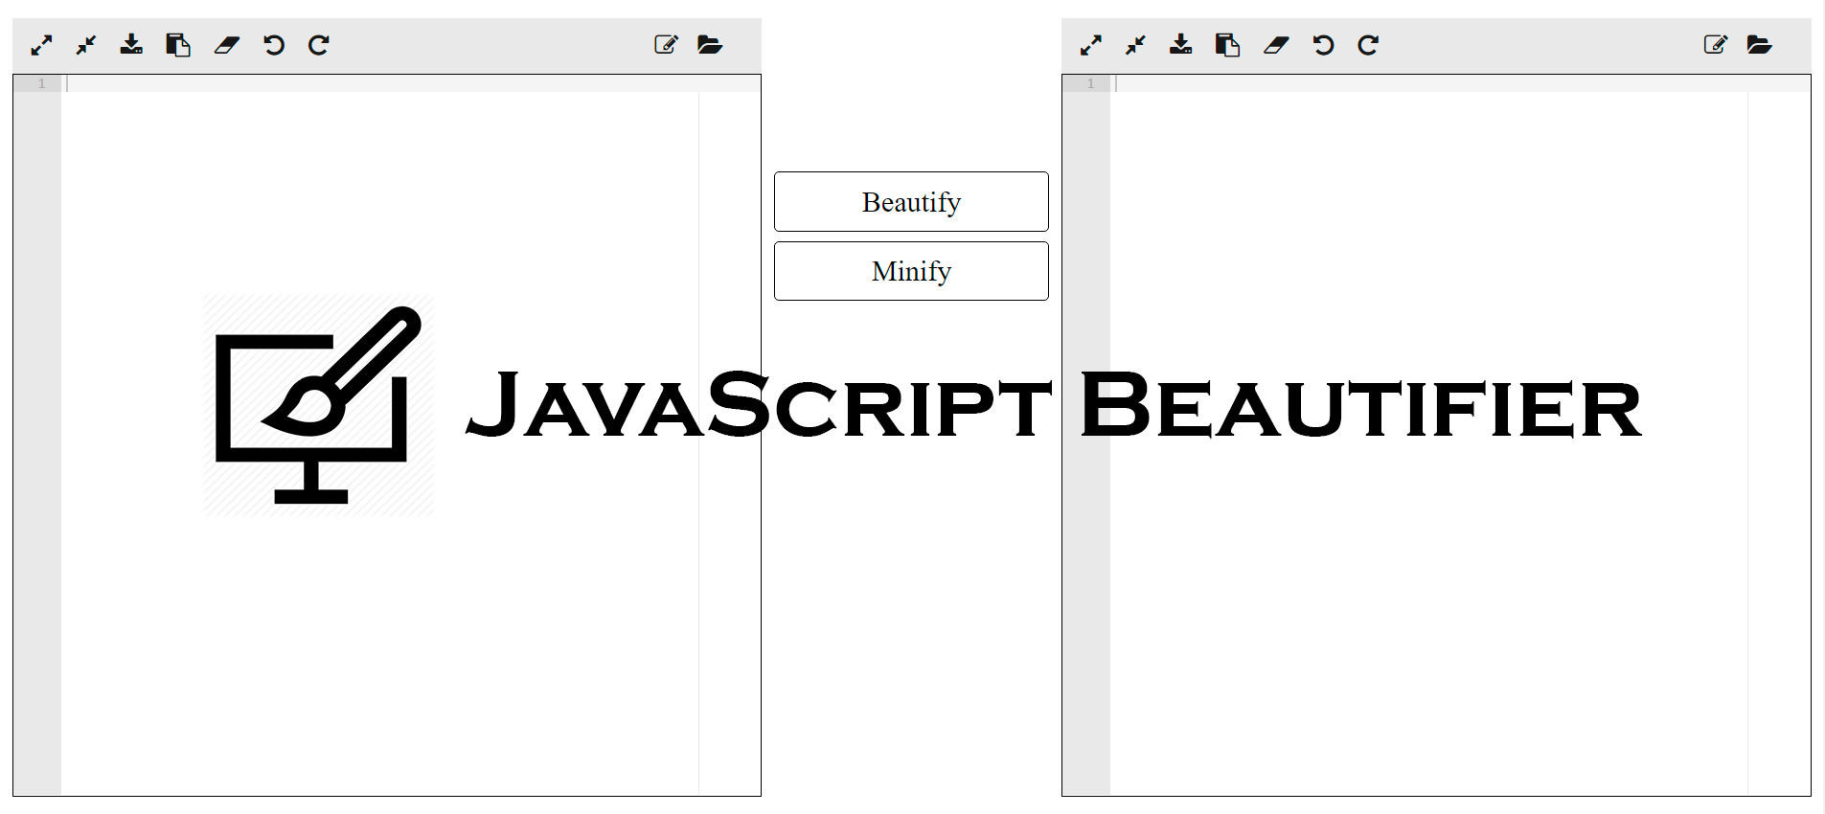The image size is (1825, 814).
Task: Clear the left editor with the eraser icon
Action: tap(226, 45)
